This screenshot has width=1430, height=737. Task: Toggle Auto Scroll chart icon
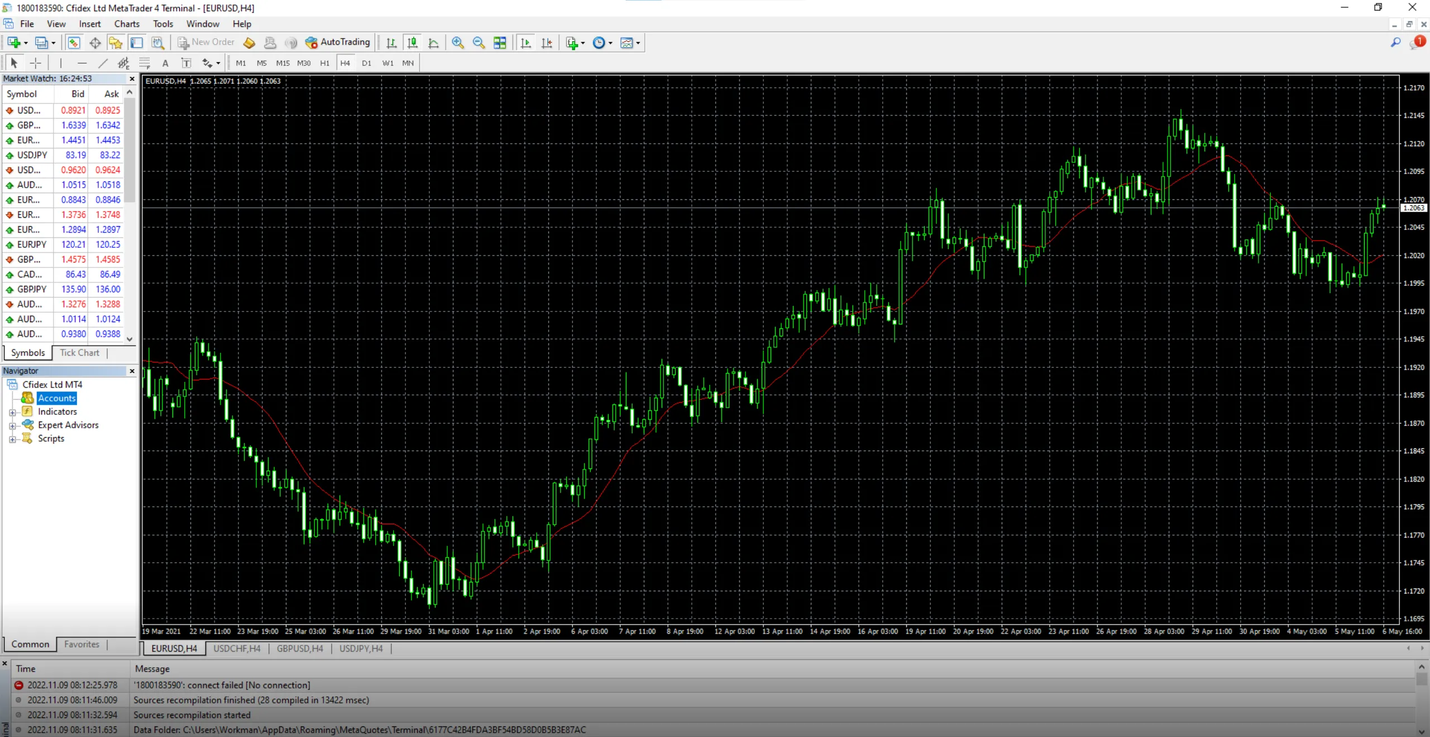(525, 42)
